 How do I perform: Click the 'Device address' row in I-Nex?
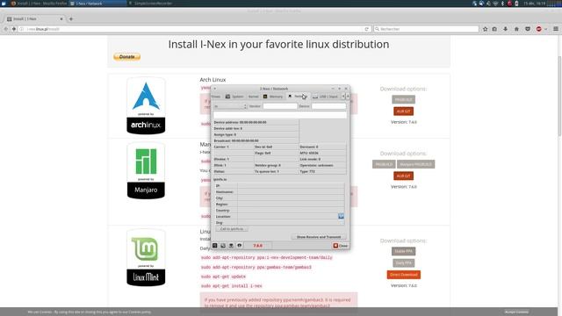coord(256,122)
